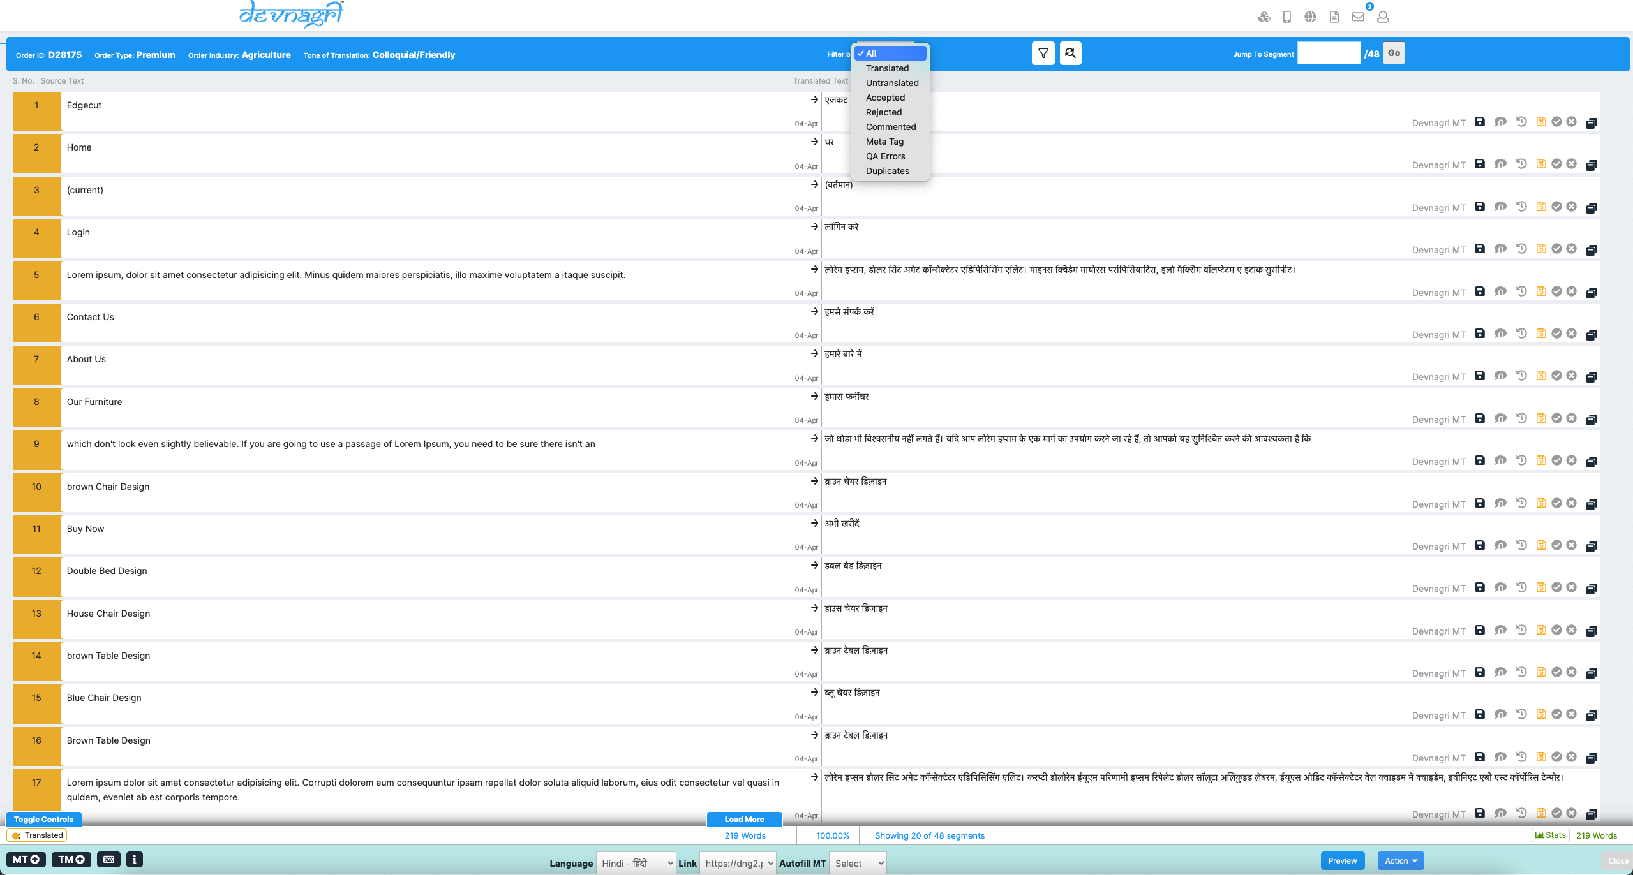Click the orange save icon for Login segment
Screen dimensions: 1633x875
pyautogui.click(x=1541, y=248)
